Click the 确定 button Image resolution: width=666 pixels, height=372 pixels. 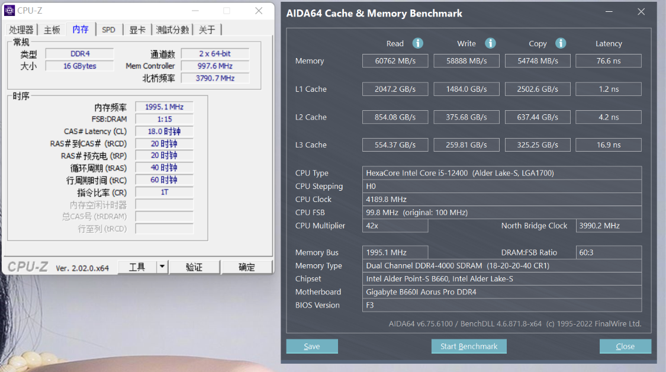(x=247, y=267)
